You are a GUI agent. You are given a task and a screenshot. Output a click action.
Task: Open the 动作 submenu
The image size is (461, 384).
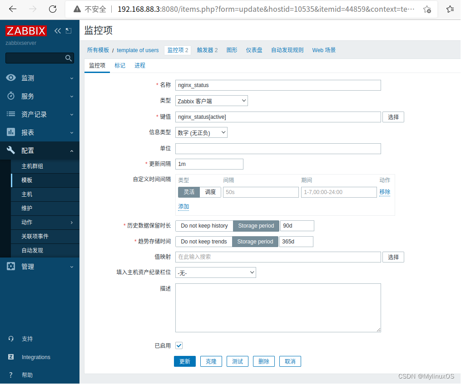pos(45,222)
